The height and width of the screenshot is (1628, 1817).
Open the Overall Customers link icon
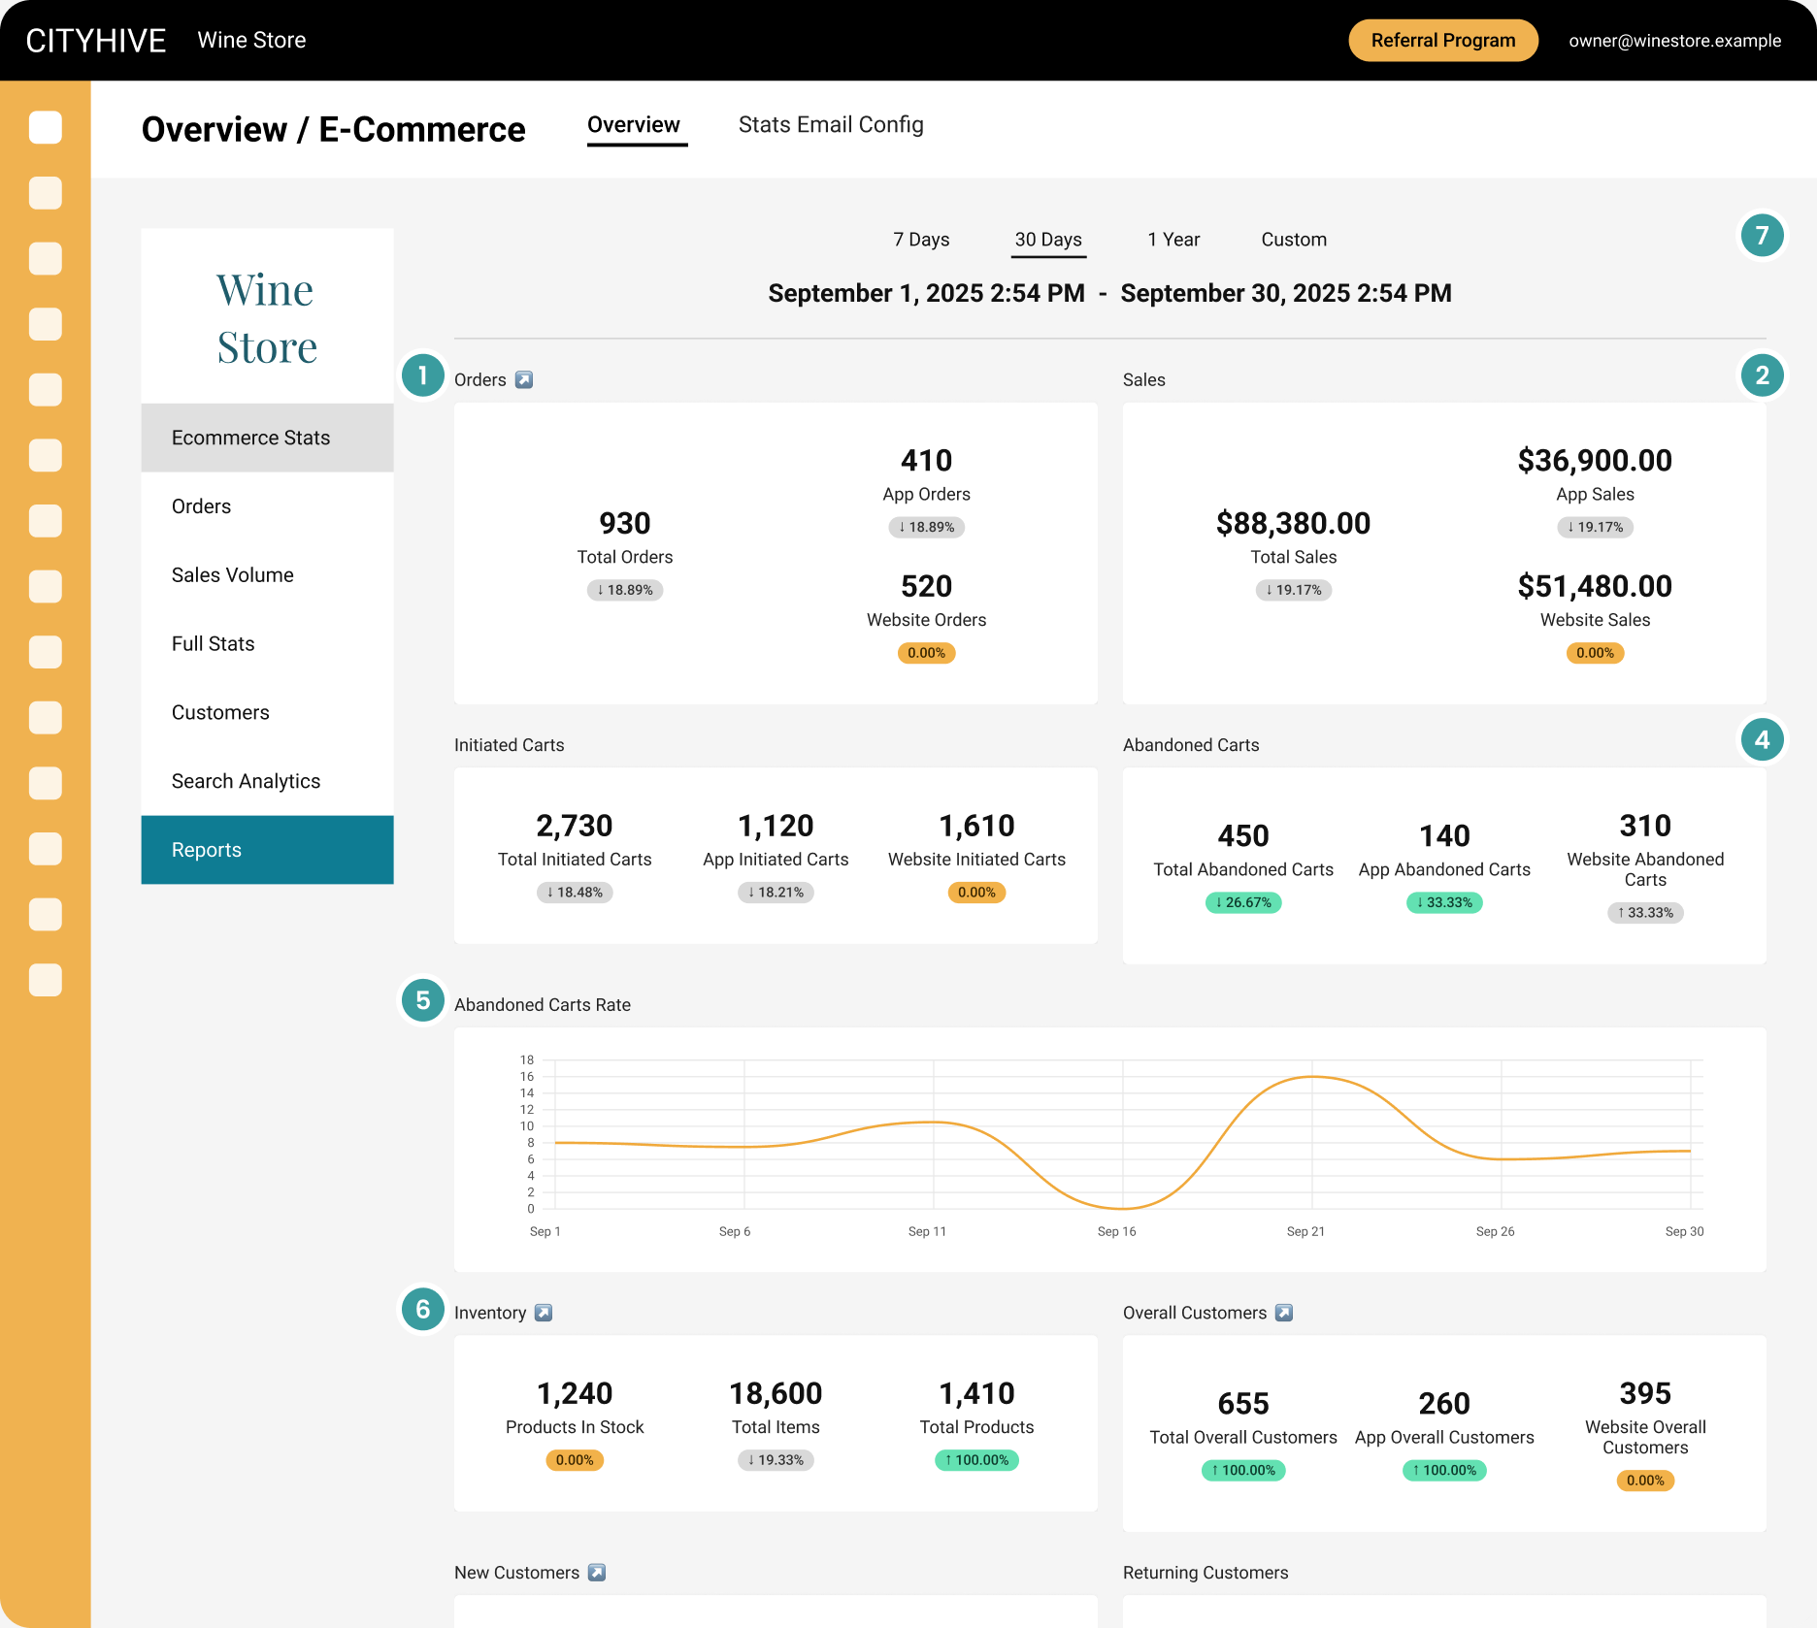(1284, 1313)
